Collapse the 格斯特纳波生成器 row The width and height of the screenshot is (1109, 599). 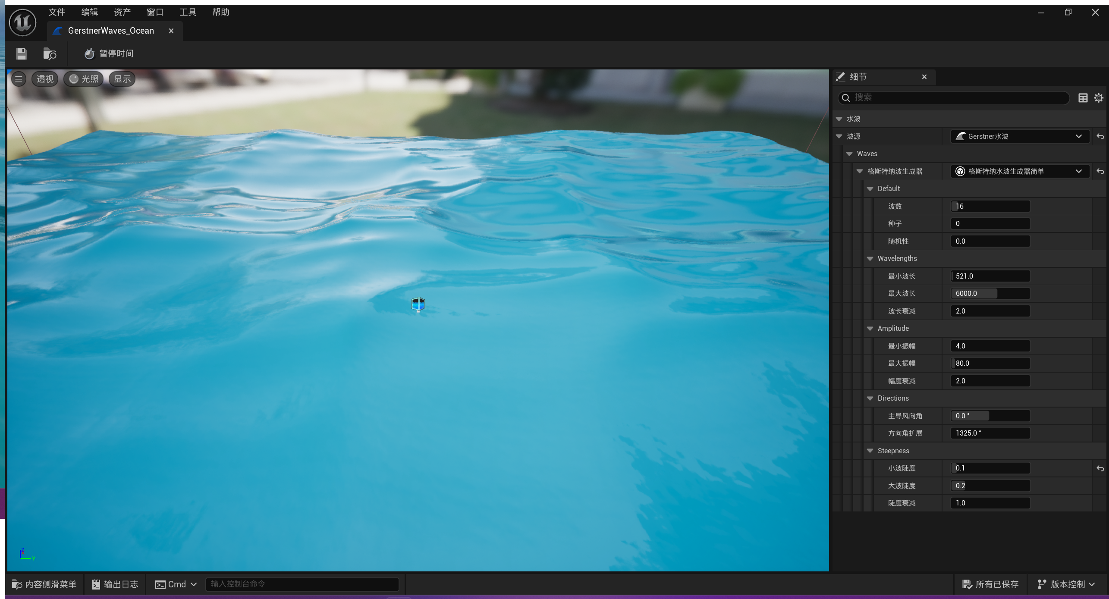click(x=860, y=171)
